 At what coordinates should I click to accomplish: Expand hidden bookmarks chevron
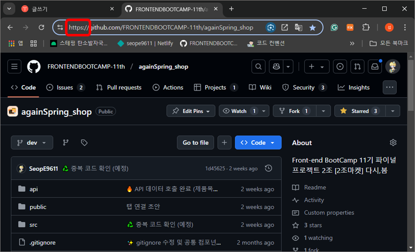tap(352, 43)
